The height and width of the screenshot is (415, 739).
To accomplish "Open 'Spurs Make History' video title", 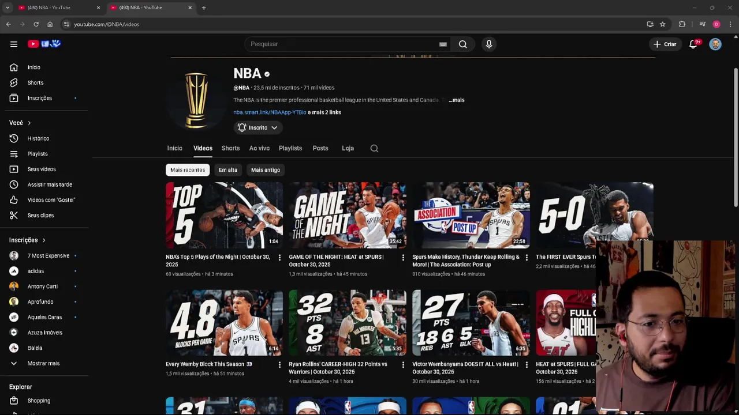I will click(466, 261).
